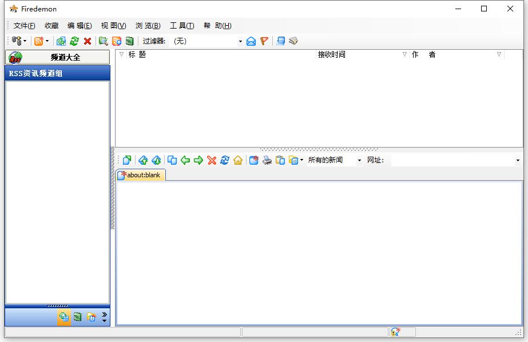
Task: Click the blue stacked pages icon
Action: (x=280, y=41)
